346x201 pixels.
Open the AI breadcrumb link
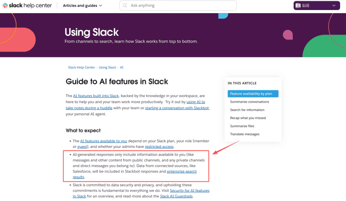pos(122,67)
